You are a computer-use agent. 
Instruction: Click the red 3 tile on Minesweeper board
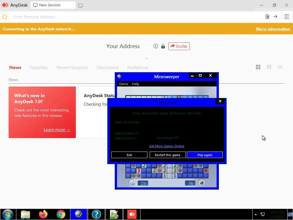pos(139,171)
